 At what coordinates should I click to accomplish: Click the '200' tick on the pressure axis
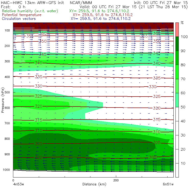click(7, 46)
